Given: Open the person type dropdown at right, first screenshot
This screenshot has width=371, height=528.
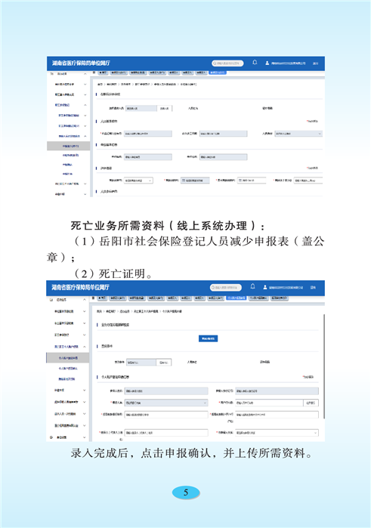Looking at the screenshot, I should click(x=298, y=134).
